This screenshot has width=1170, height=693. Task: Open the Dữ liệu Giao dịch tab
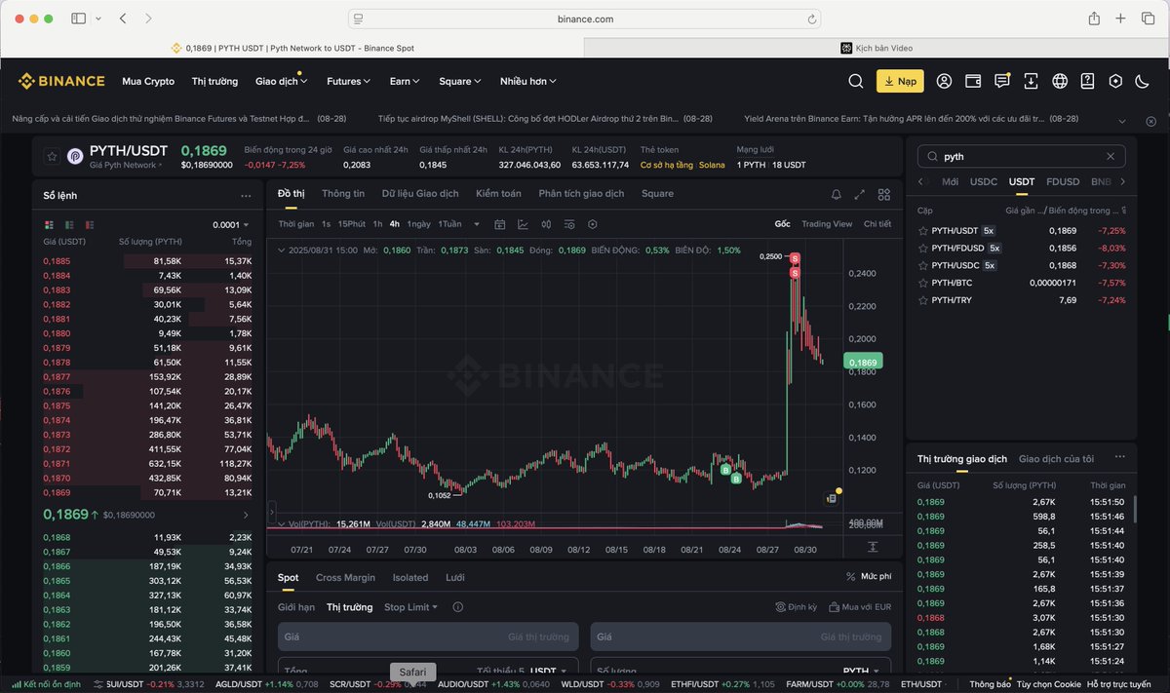(420, 194)
